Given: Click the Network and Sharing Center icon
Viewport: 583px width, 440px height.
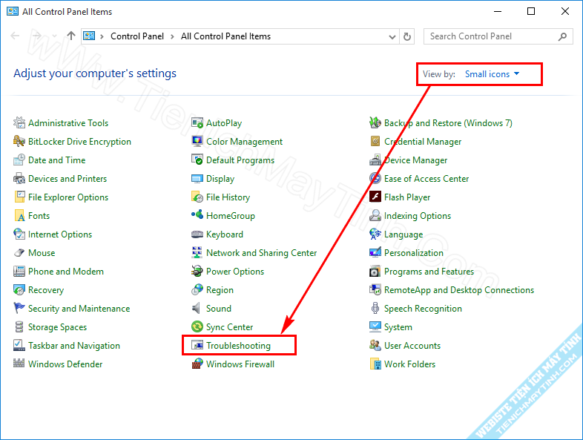Looking at the screenshot, I should 197,253.
